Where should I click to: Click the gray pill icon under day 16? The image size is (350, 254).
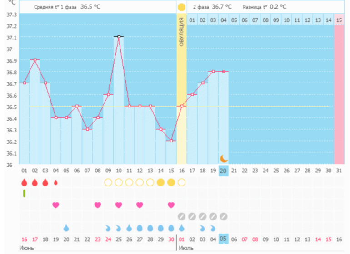tap(181, 216)
